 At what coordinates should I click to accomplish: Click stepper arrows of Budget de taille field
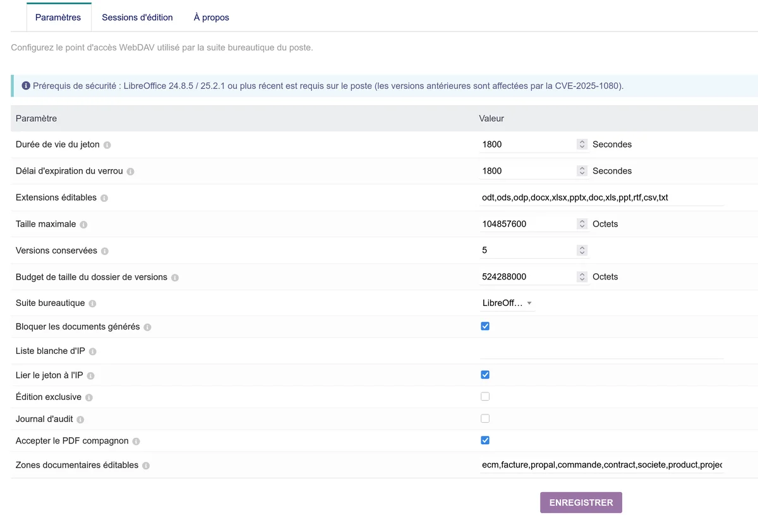[582, 277]
